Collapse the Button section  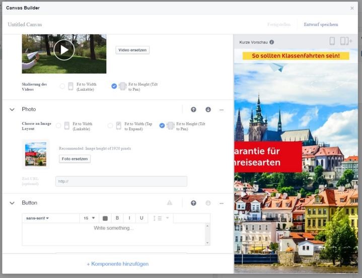[x=12, y=203]
